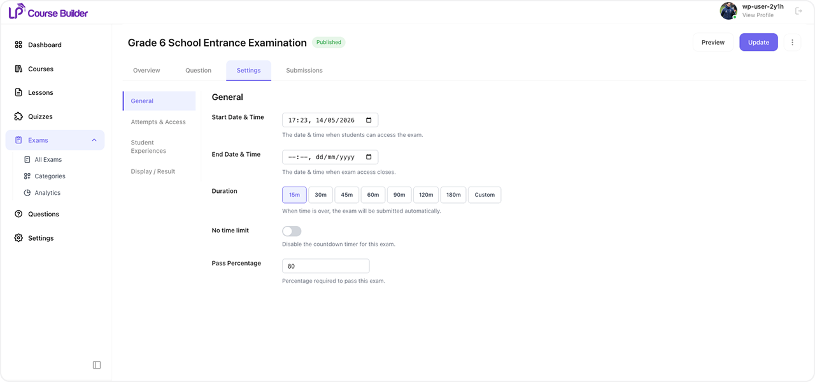Collapse the Exams submenu chevron
The width and height of the screenshot is (815, 382).
pos(94,140)
